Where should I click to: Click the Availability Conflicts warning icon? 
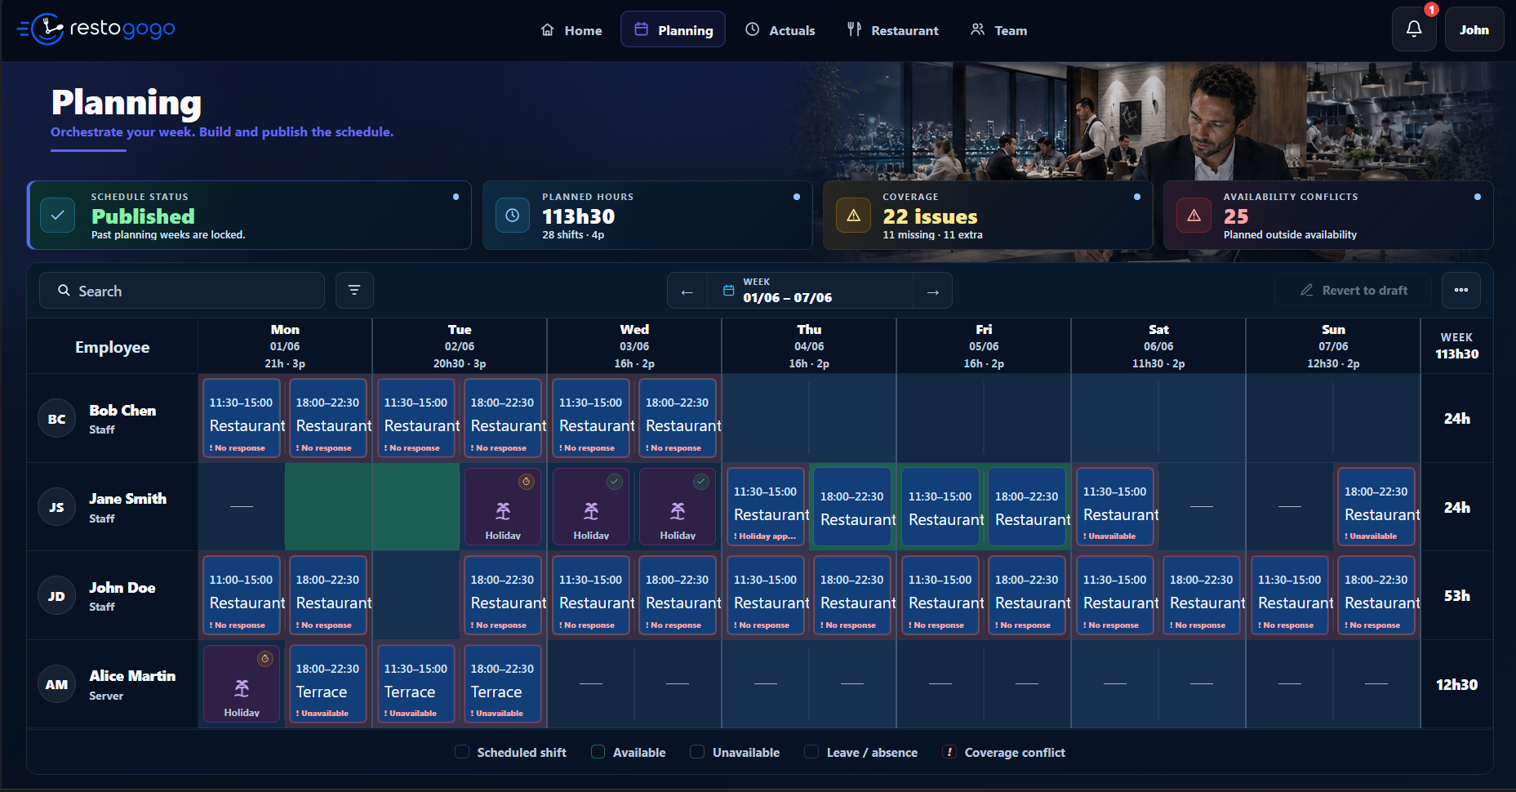click(1194, 216)
